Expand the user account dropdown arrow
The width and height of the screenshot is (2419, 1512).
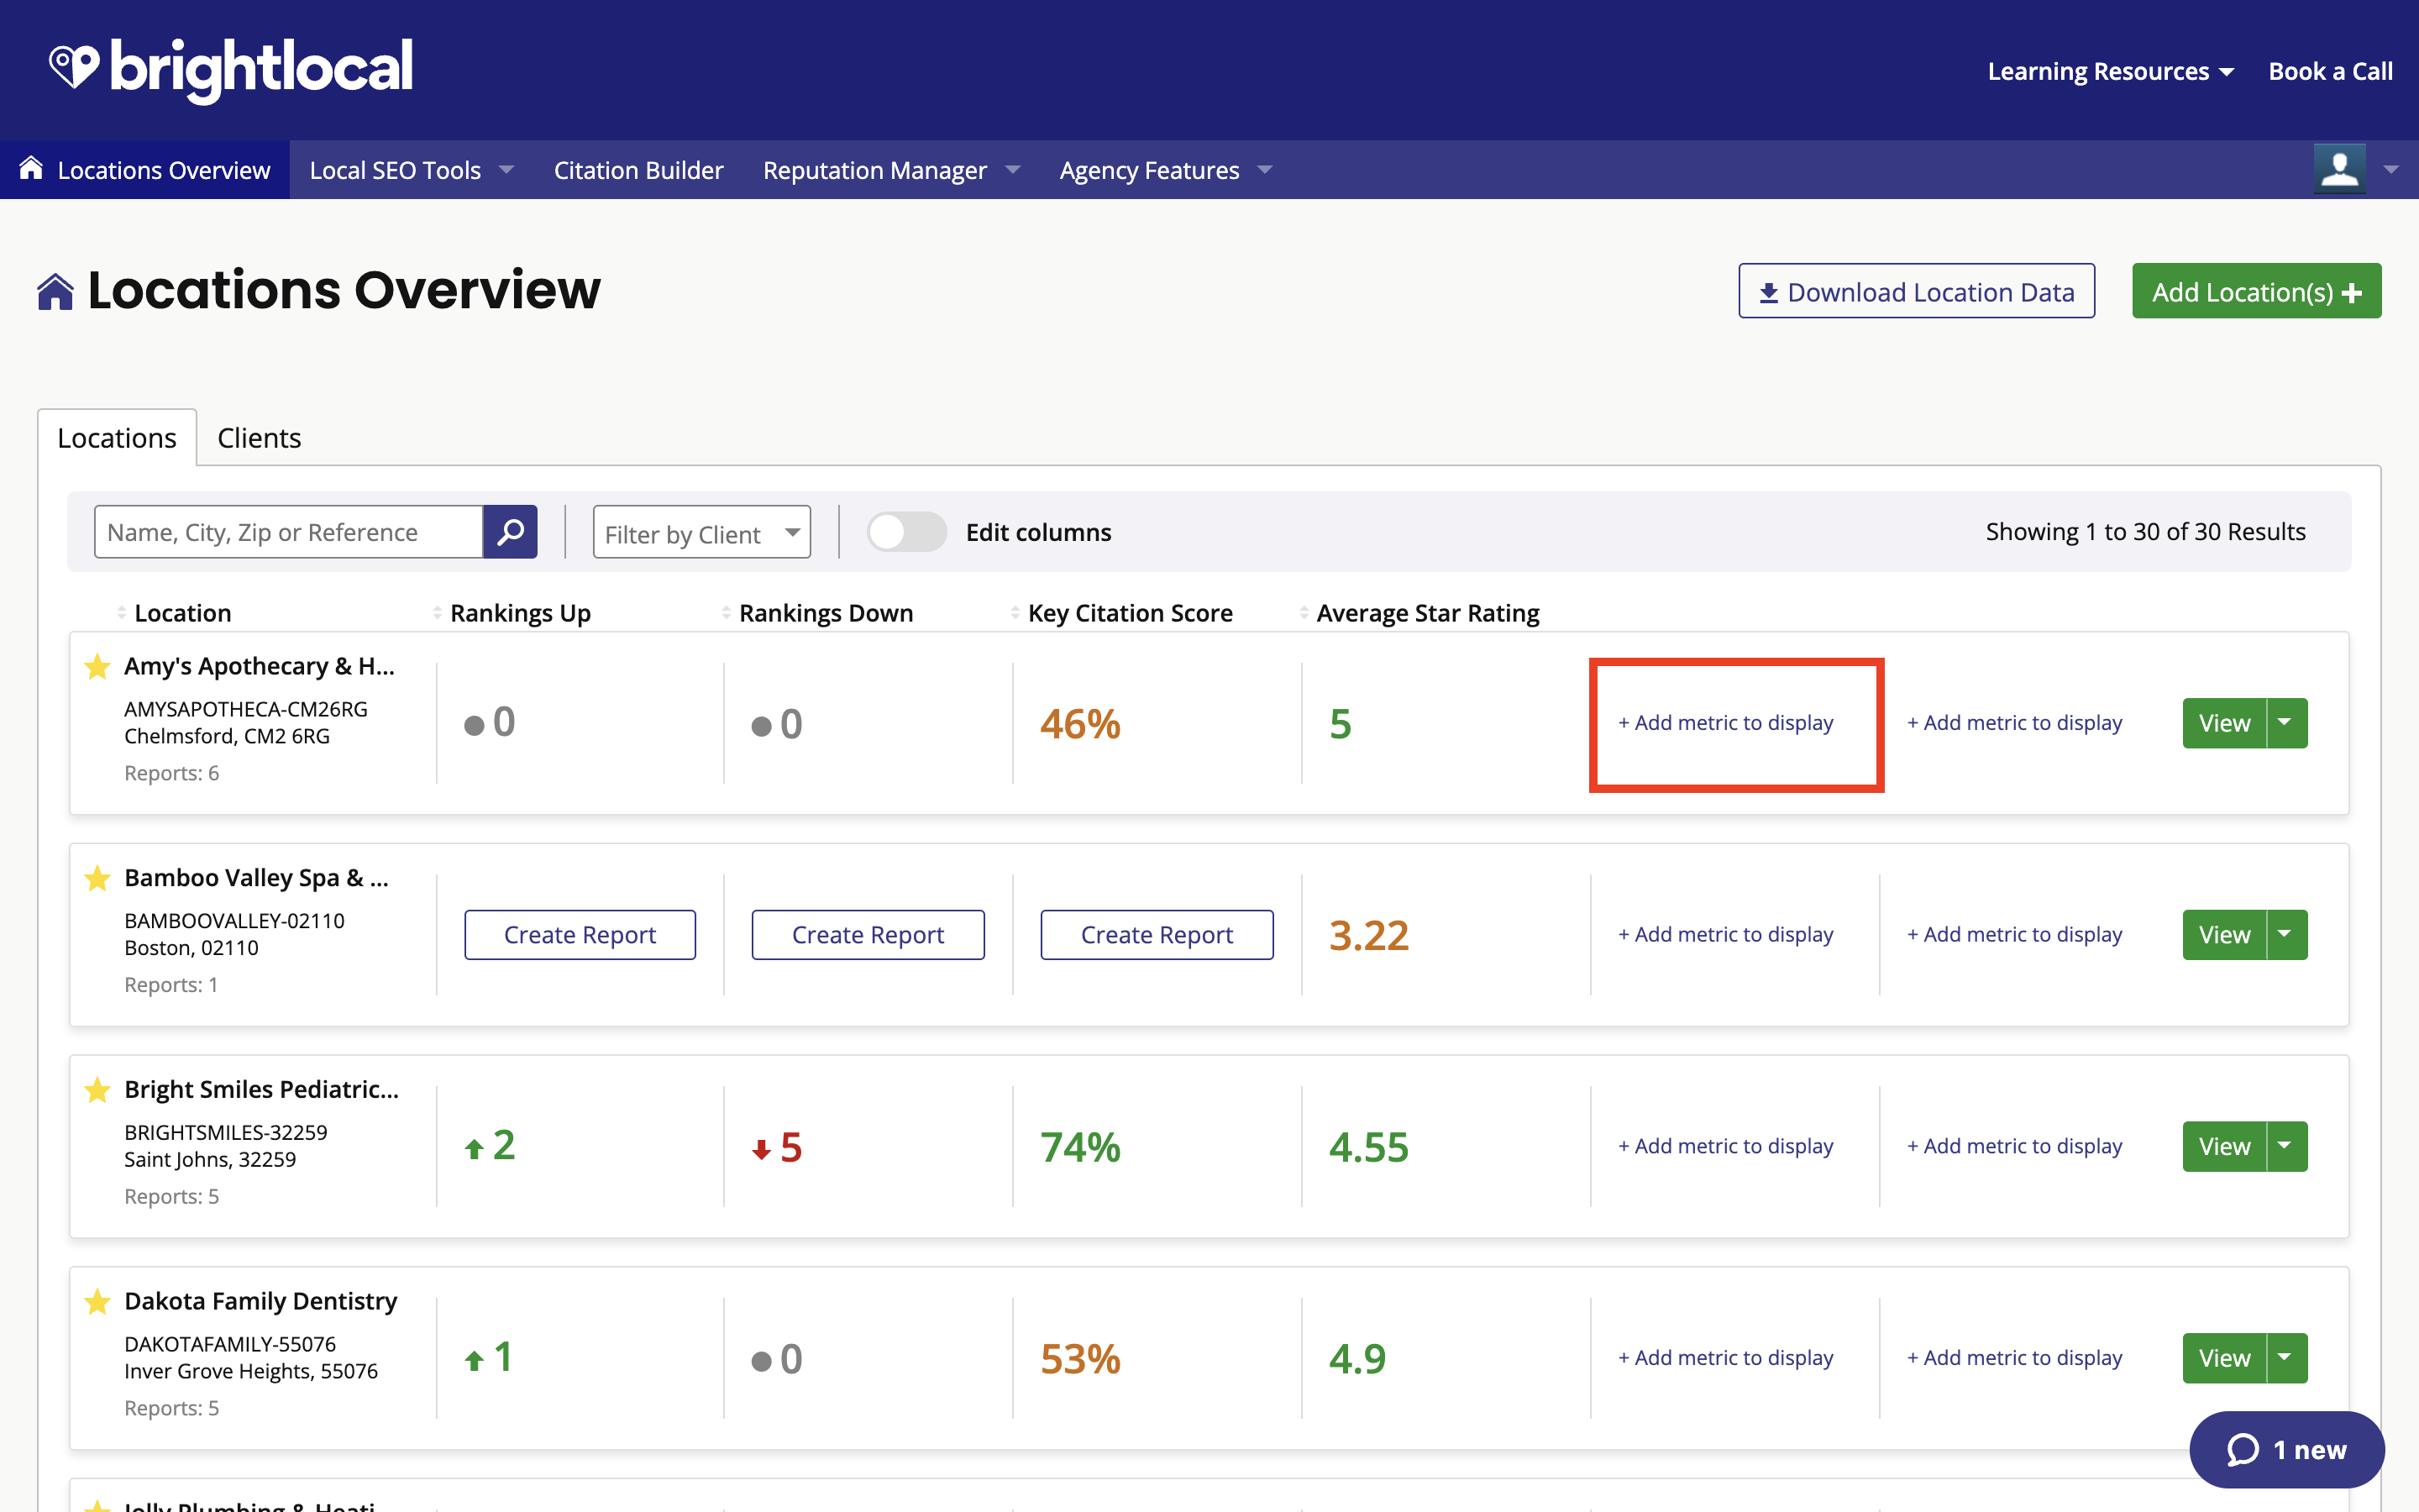(x=2391, y=170)
